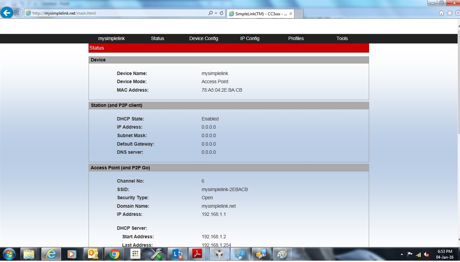Open the Profiles menu item

pos(295,38)
